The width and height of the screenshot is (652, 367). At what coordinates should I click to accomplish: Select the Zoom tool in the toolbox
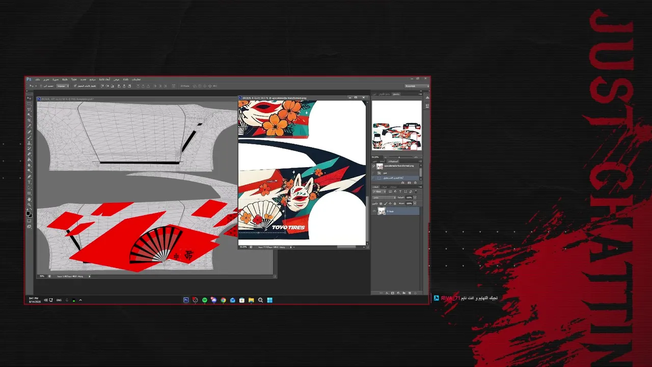[30, 204]
